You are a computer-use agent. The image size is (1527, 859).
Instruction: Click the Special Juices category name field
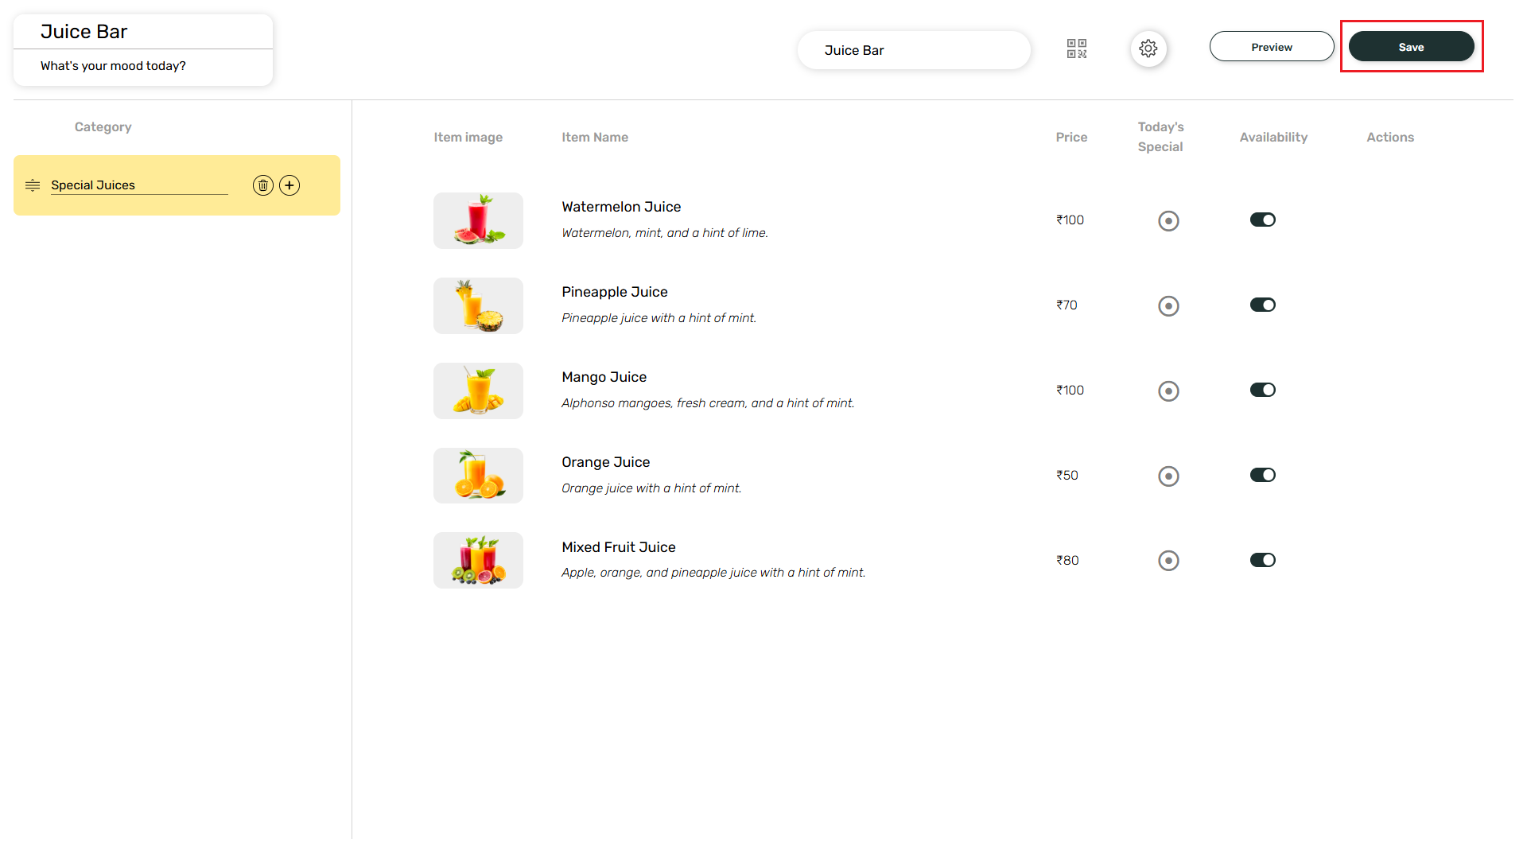(x=138, y=185)
